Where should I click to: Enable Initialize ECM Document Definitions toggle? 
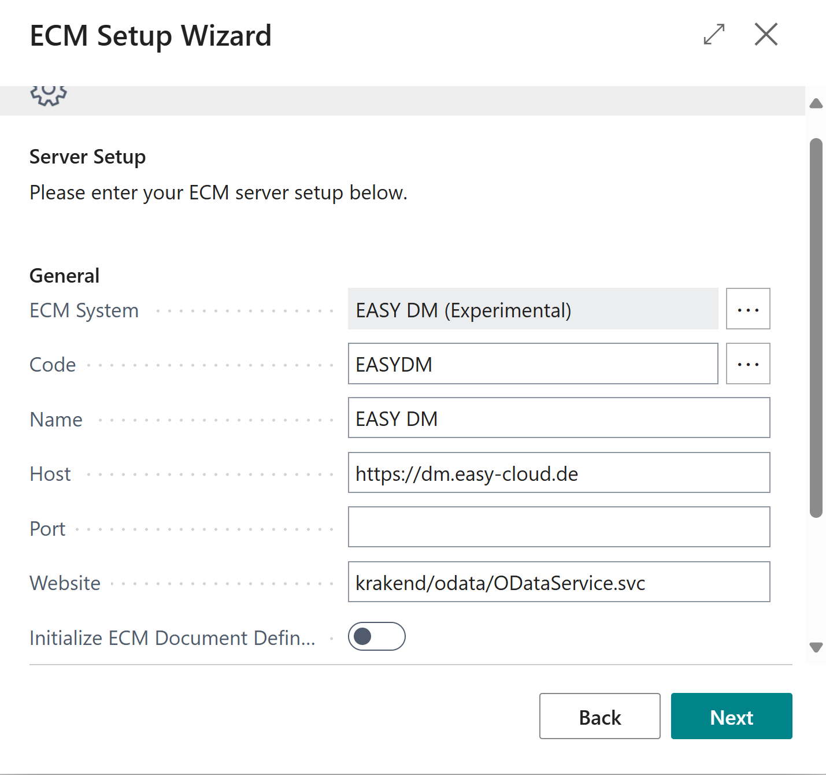(376, 636)
